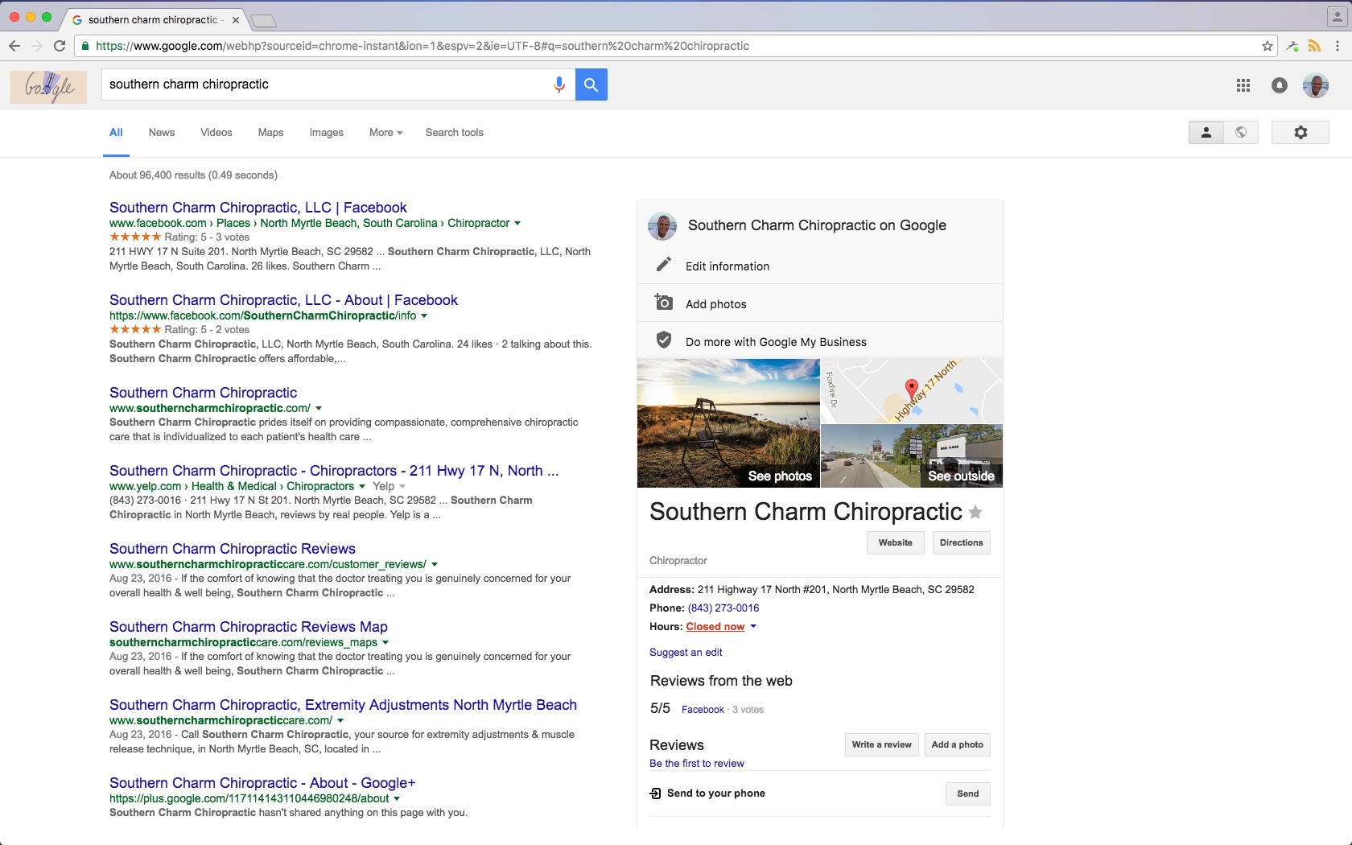Image resolution: width=1352 pixels, height=845 pixels.
Task: Open the About - Google+ result
Action: click(262, 783)
